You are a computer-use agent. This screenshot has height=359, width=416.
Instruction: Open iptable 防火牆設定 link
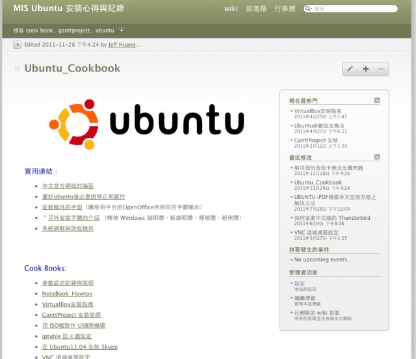coord(66,336)
